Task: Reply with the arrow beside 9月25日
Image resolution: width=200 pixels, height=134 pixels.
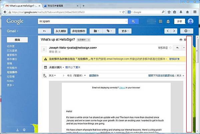Action: [177, 48]
